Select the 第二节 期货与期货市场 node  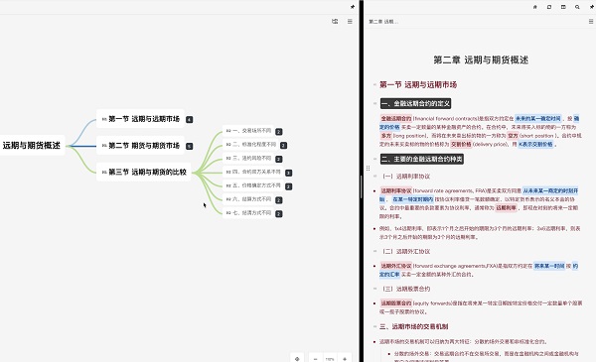[x=140, y=146]
